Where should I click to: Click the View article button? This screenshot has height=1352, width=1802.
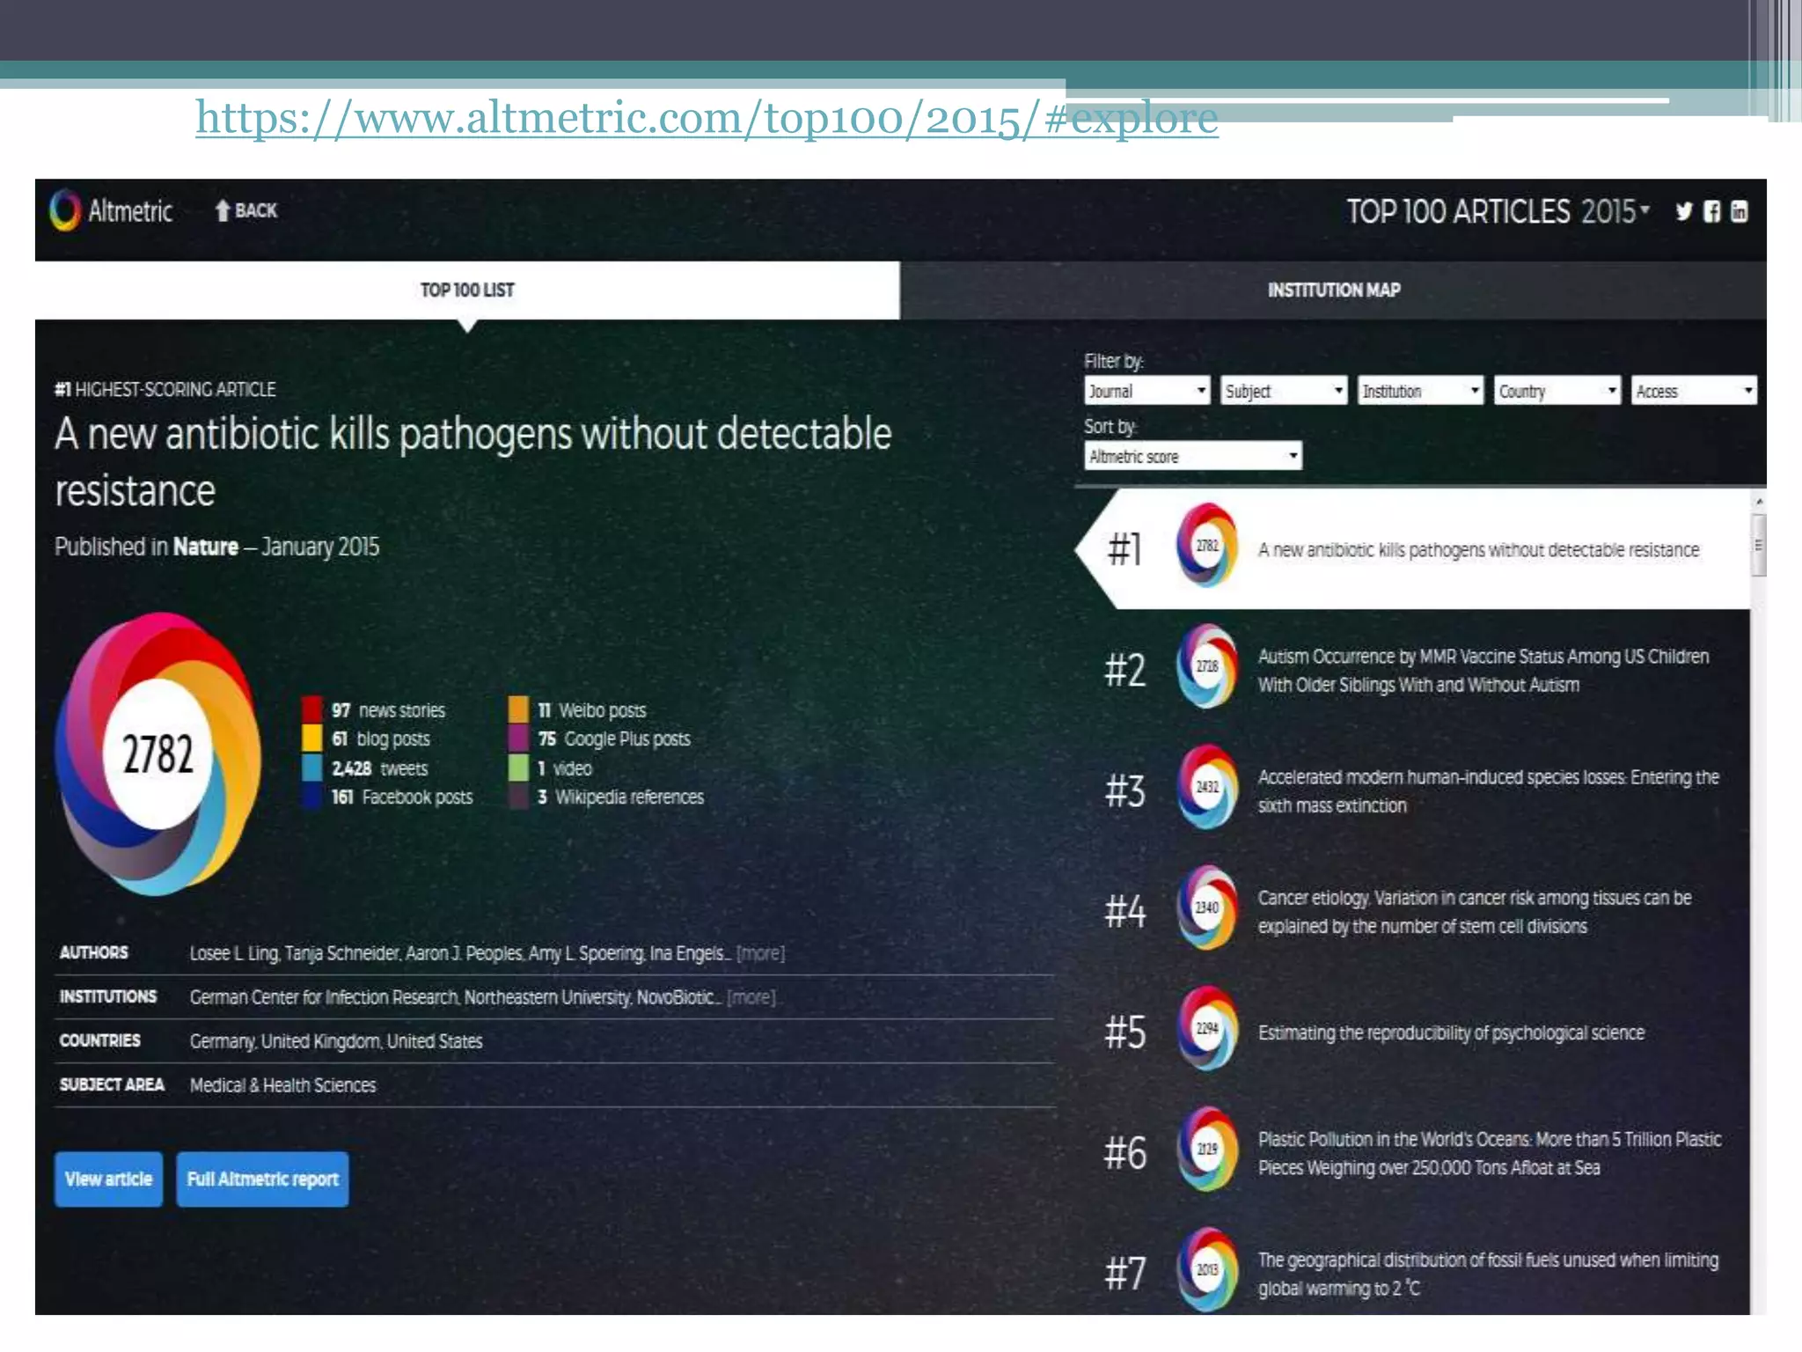(108, 1179)
